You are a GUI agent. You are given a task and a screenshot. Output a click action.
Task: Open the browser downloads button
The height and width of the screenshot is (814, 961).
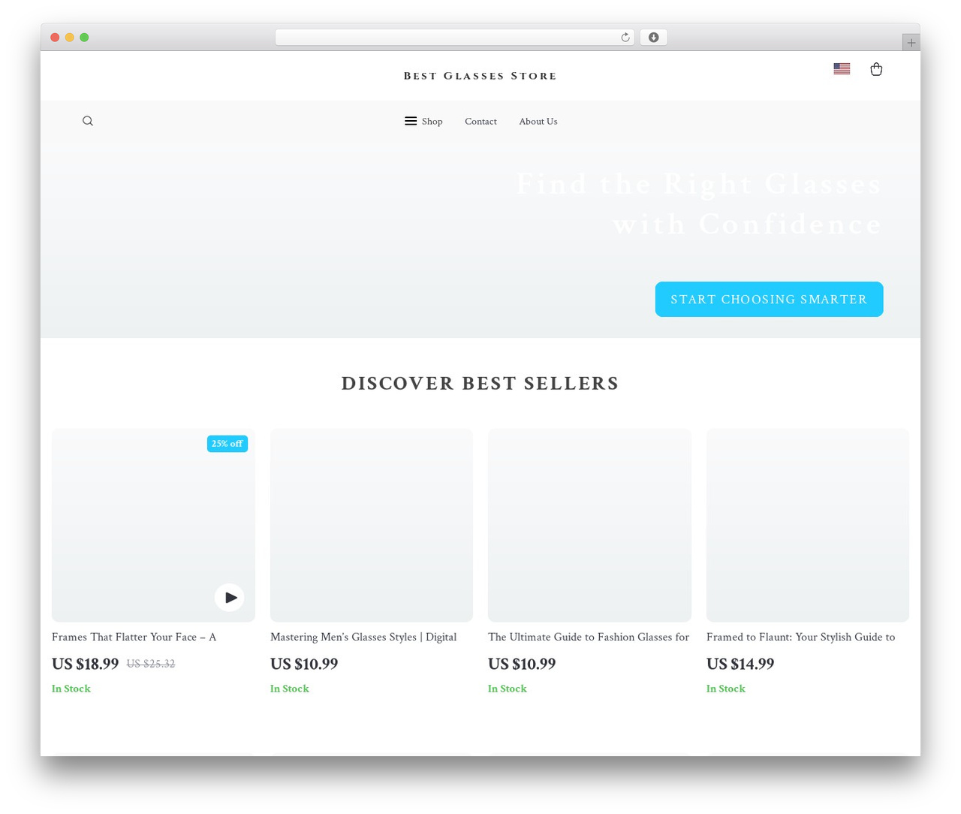(x=653, y=38)
